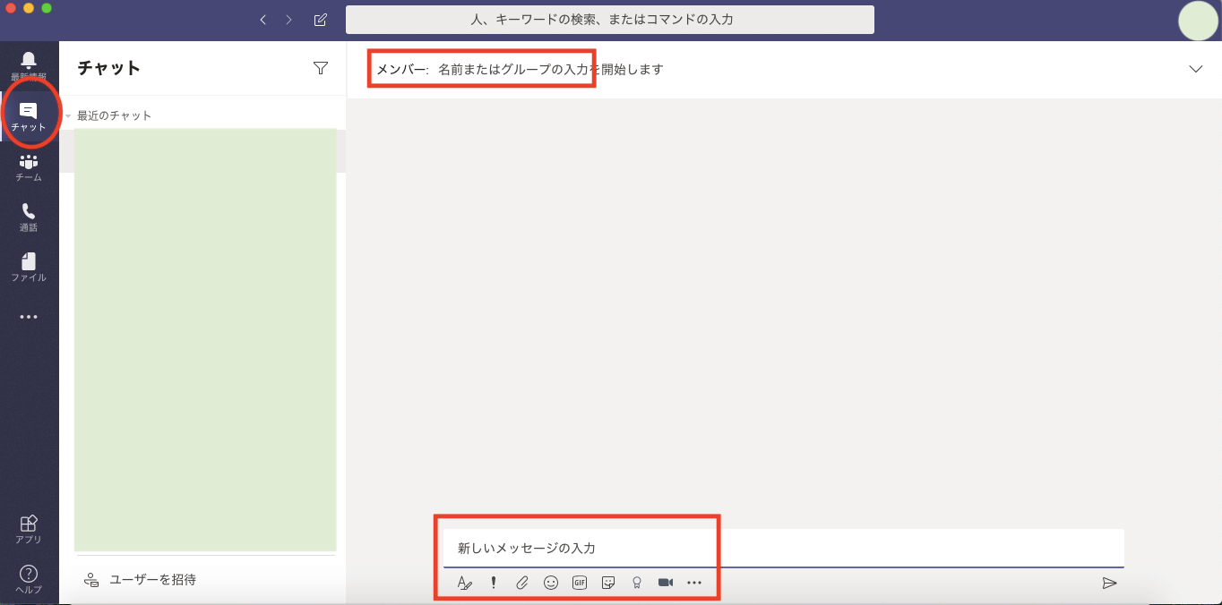
Task: Send the message with arrow icon
Action: click(x=1110, y=584)
